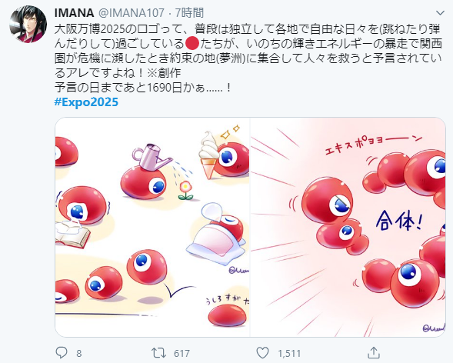Open IMANA's profile avatar picture
The width and height of the screenshot is (453, 363).
28,24
